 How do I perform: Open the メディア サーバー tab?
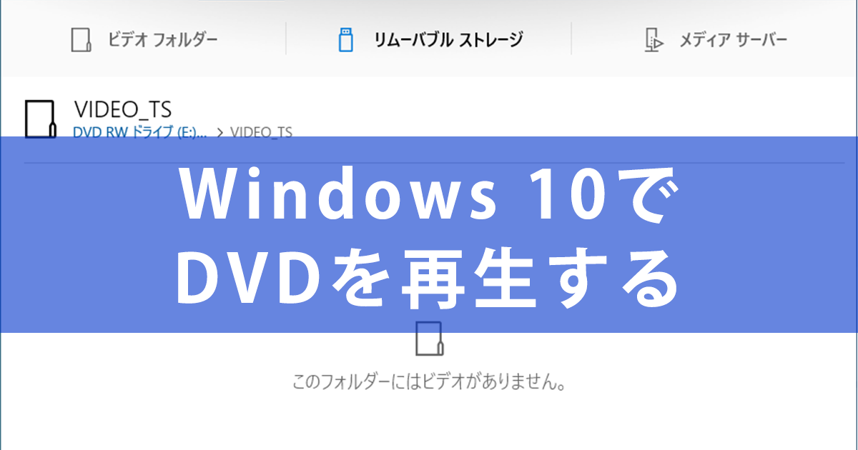(x=732, y=40)
